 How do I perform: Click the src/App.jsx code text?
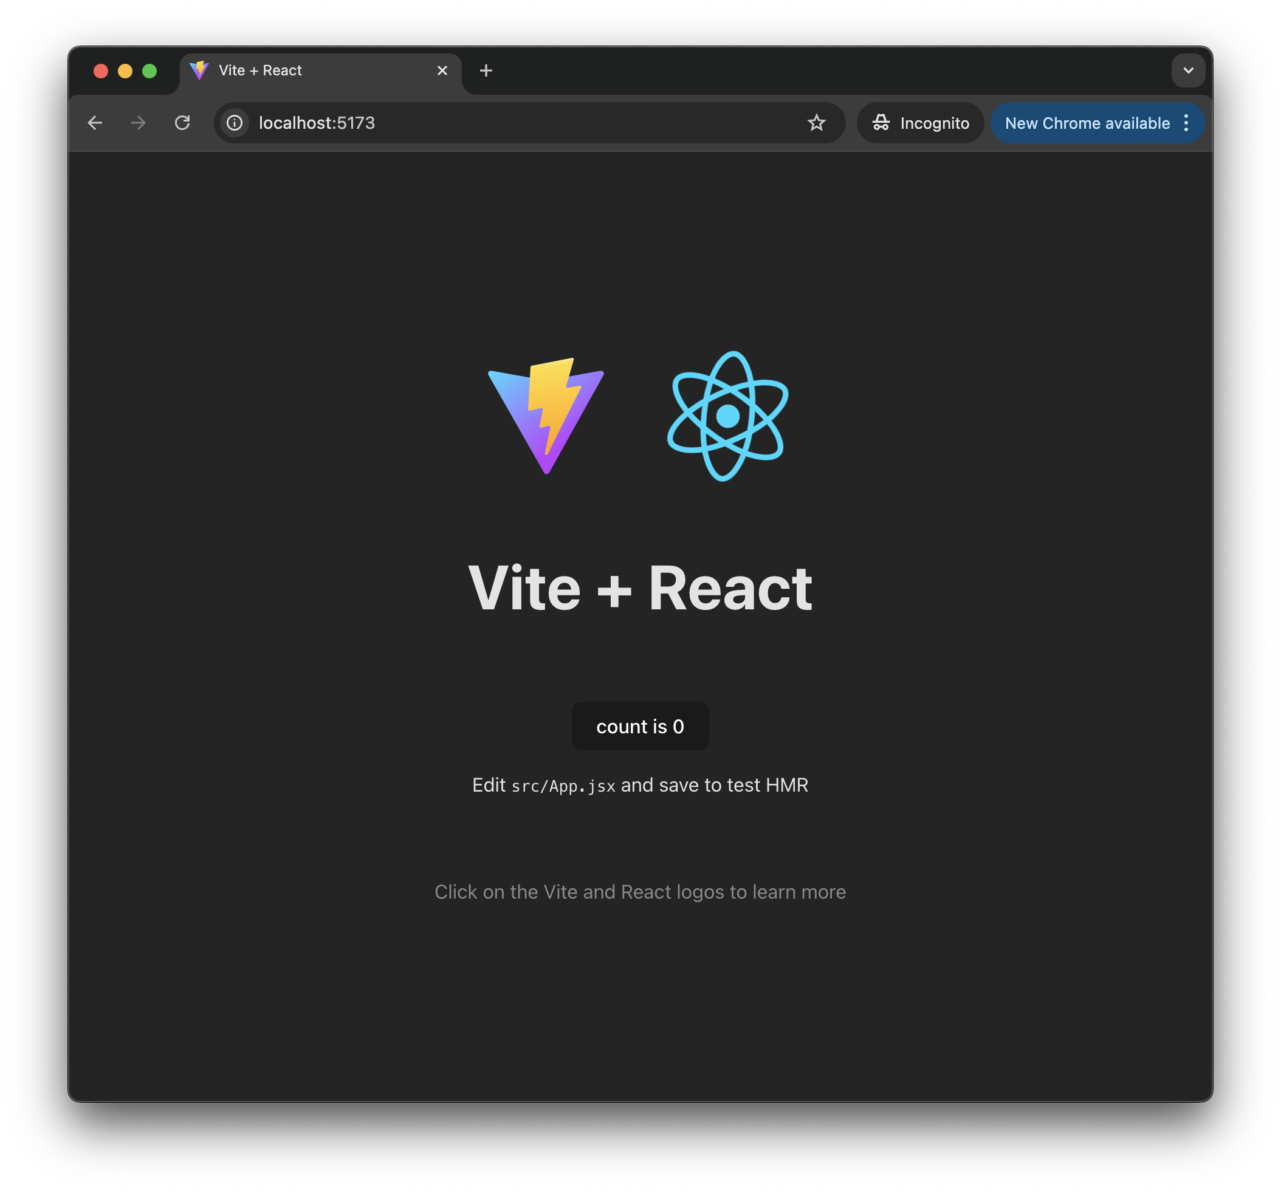pyautogui.click(x=563, y=786)
